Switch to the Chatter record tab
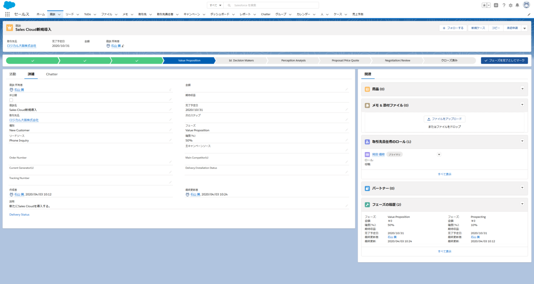This screenshot has height=284, width=534. [52, 74]
